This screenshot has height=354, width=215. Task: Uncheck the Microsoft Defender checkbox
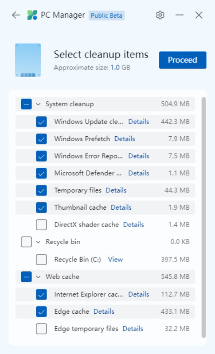[x=41, y=173]
